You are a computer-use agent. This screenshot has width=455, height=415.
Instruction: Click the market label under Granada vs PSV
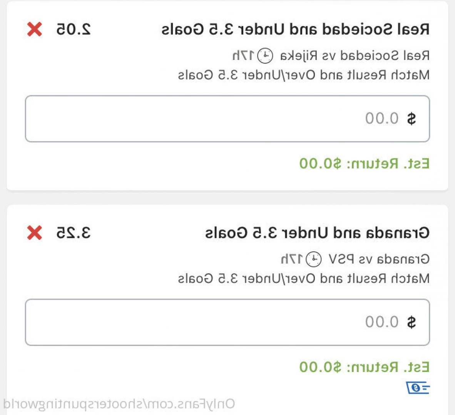[x=304, y=279]
